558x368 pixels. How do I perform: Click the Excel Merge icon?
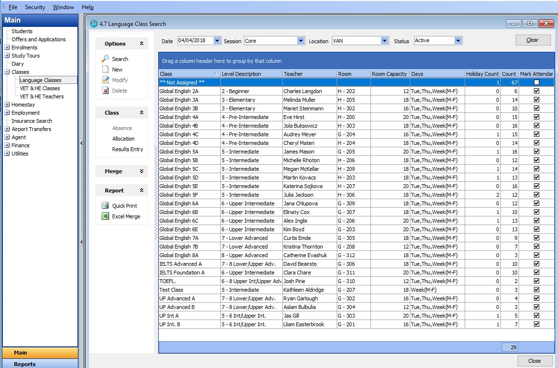click(105, 216)
